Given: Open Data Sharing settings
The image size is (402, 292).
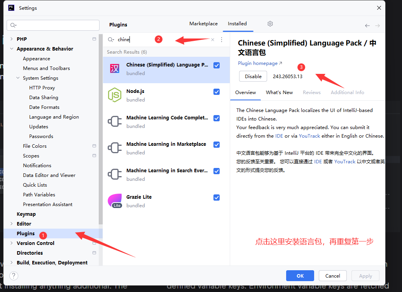Looking at the screenshot, I should pos(44,98).
